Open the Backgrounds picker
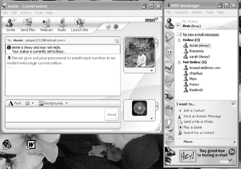Image resolution: width=241 pixels, height=169 pixels. tap(51, 103)
